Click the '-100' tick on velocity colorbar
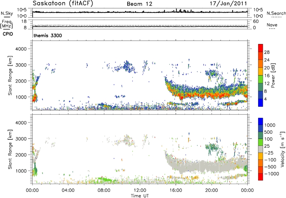 [270, 160]
